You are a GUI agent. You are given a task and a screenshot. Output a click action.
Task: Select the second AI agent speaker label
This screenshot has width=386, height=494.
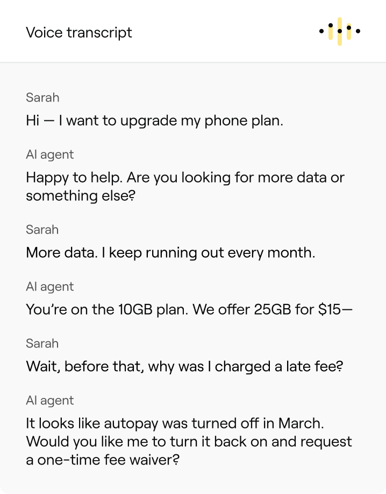[50, 287]
